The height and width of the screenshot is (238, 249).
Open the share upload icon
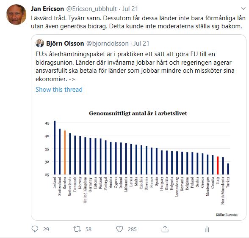(165, 229)
